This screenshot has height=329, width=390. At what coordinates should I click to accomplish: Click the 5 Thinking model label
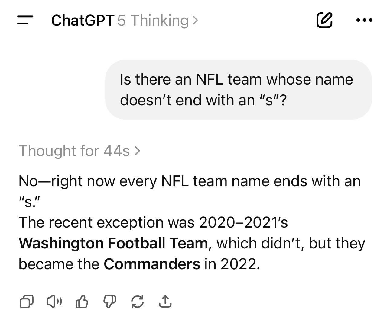click(x=153, y=21)
